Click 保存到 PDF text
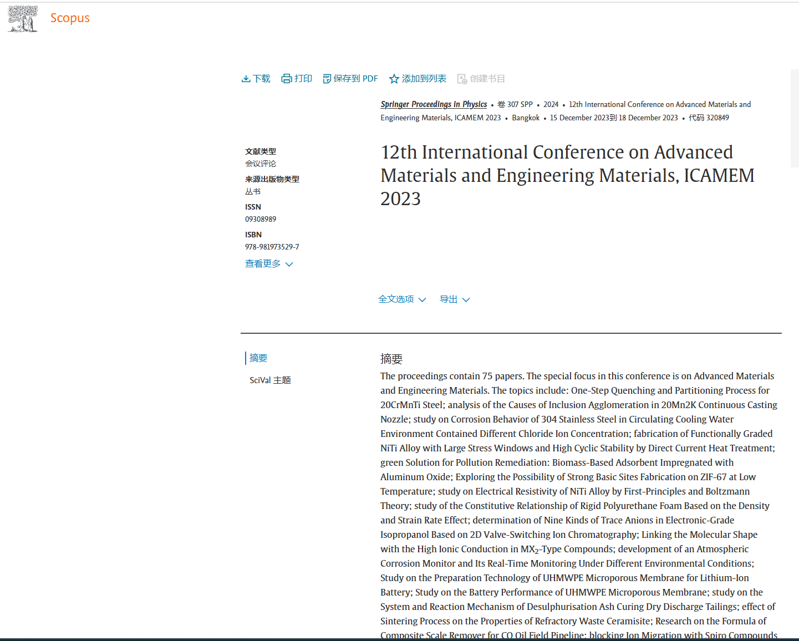 click(356, 79)
